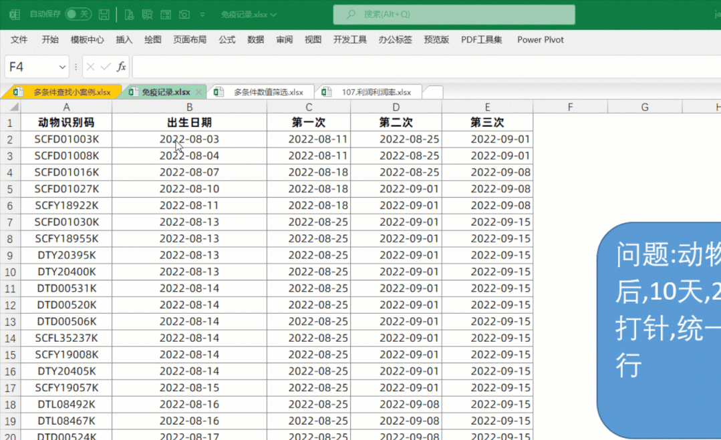Toggle the 自动保存 AutoSave switch
721x440 pixels.
[78, 14]
